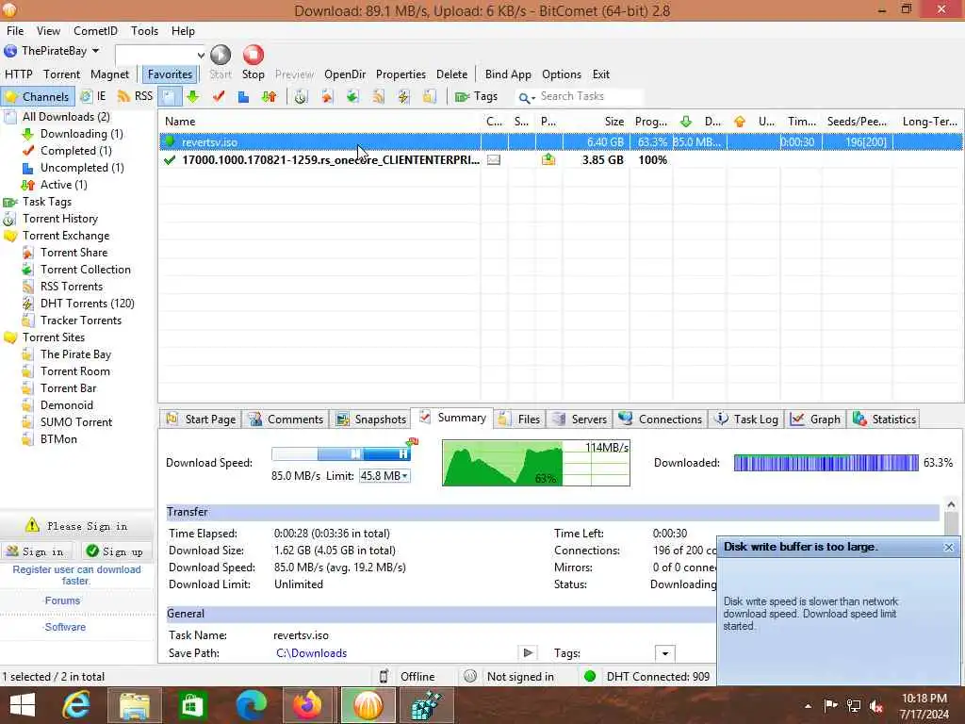Open DHT Torrents lightning toolbar icon
The height and width of the screenshot is (724, 965).
point(403,97)
